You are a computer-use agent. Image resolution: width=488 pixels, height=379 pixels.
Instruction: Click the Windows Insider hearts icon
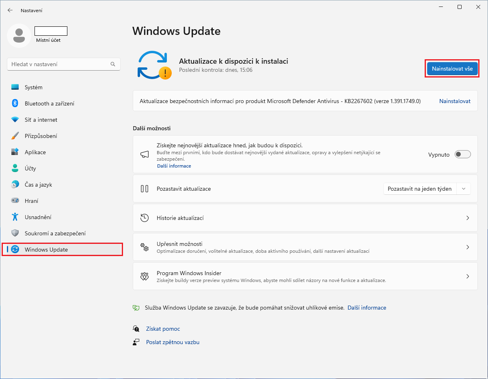[145, 276]
